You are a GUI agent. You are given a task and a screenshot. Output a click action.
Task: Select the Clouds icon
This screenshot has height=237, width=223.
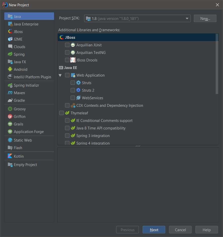pos(10,47)
